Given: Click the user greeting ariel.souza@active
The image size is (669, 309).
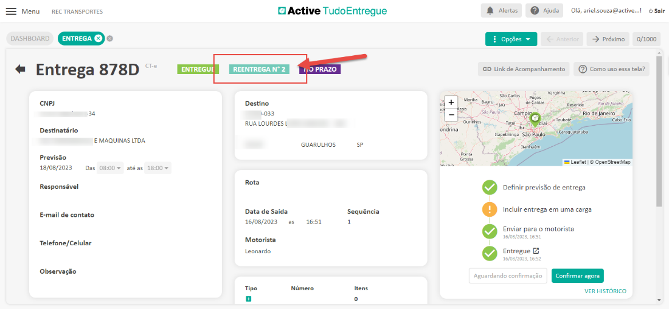Looking at the screenshot, I should click(606, 11).
